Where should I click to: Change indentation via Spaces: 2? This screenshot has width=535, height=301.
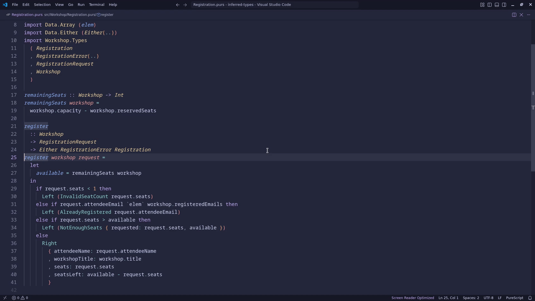(471, 298)
